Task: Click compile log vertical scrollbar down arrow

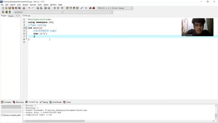Action: [216, 119]
